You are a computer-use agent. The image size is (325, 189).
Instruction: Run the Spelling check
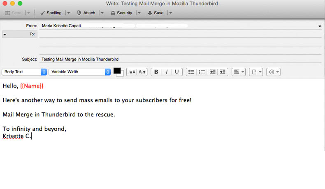click(51, 13)
